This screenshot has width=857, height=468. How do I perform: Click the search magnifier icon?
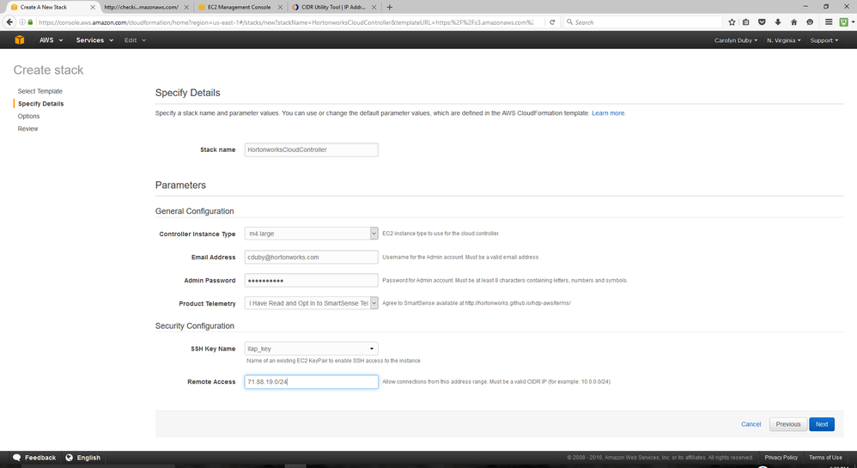coord(569,22)
